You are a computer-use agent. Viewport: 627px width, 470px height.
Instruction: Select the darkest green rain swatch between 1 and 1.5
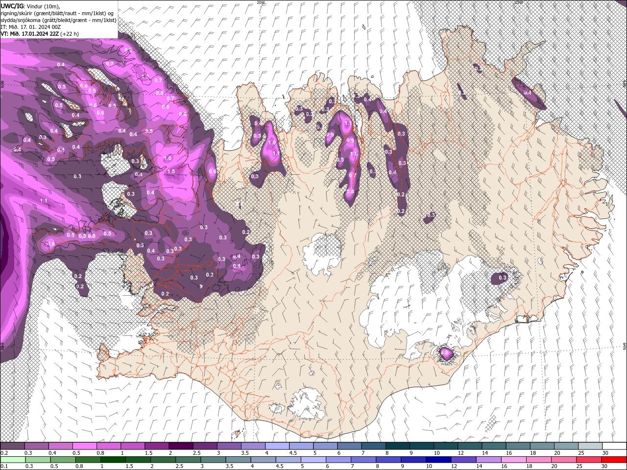(x=113, y=460)
